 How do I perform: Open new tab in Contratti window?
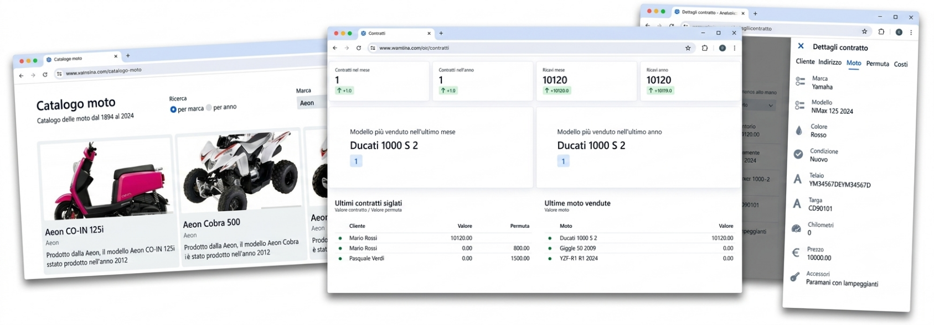[441, 33]
